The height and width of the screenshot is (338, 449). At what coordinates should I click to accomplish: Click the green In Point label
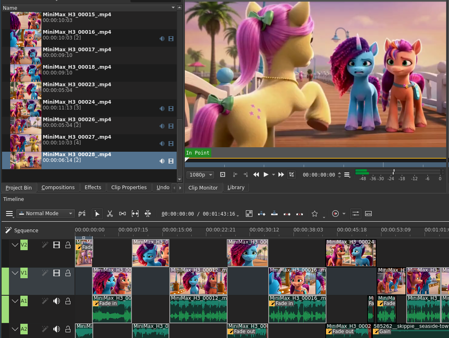197,153
